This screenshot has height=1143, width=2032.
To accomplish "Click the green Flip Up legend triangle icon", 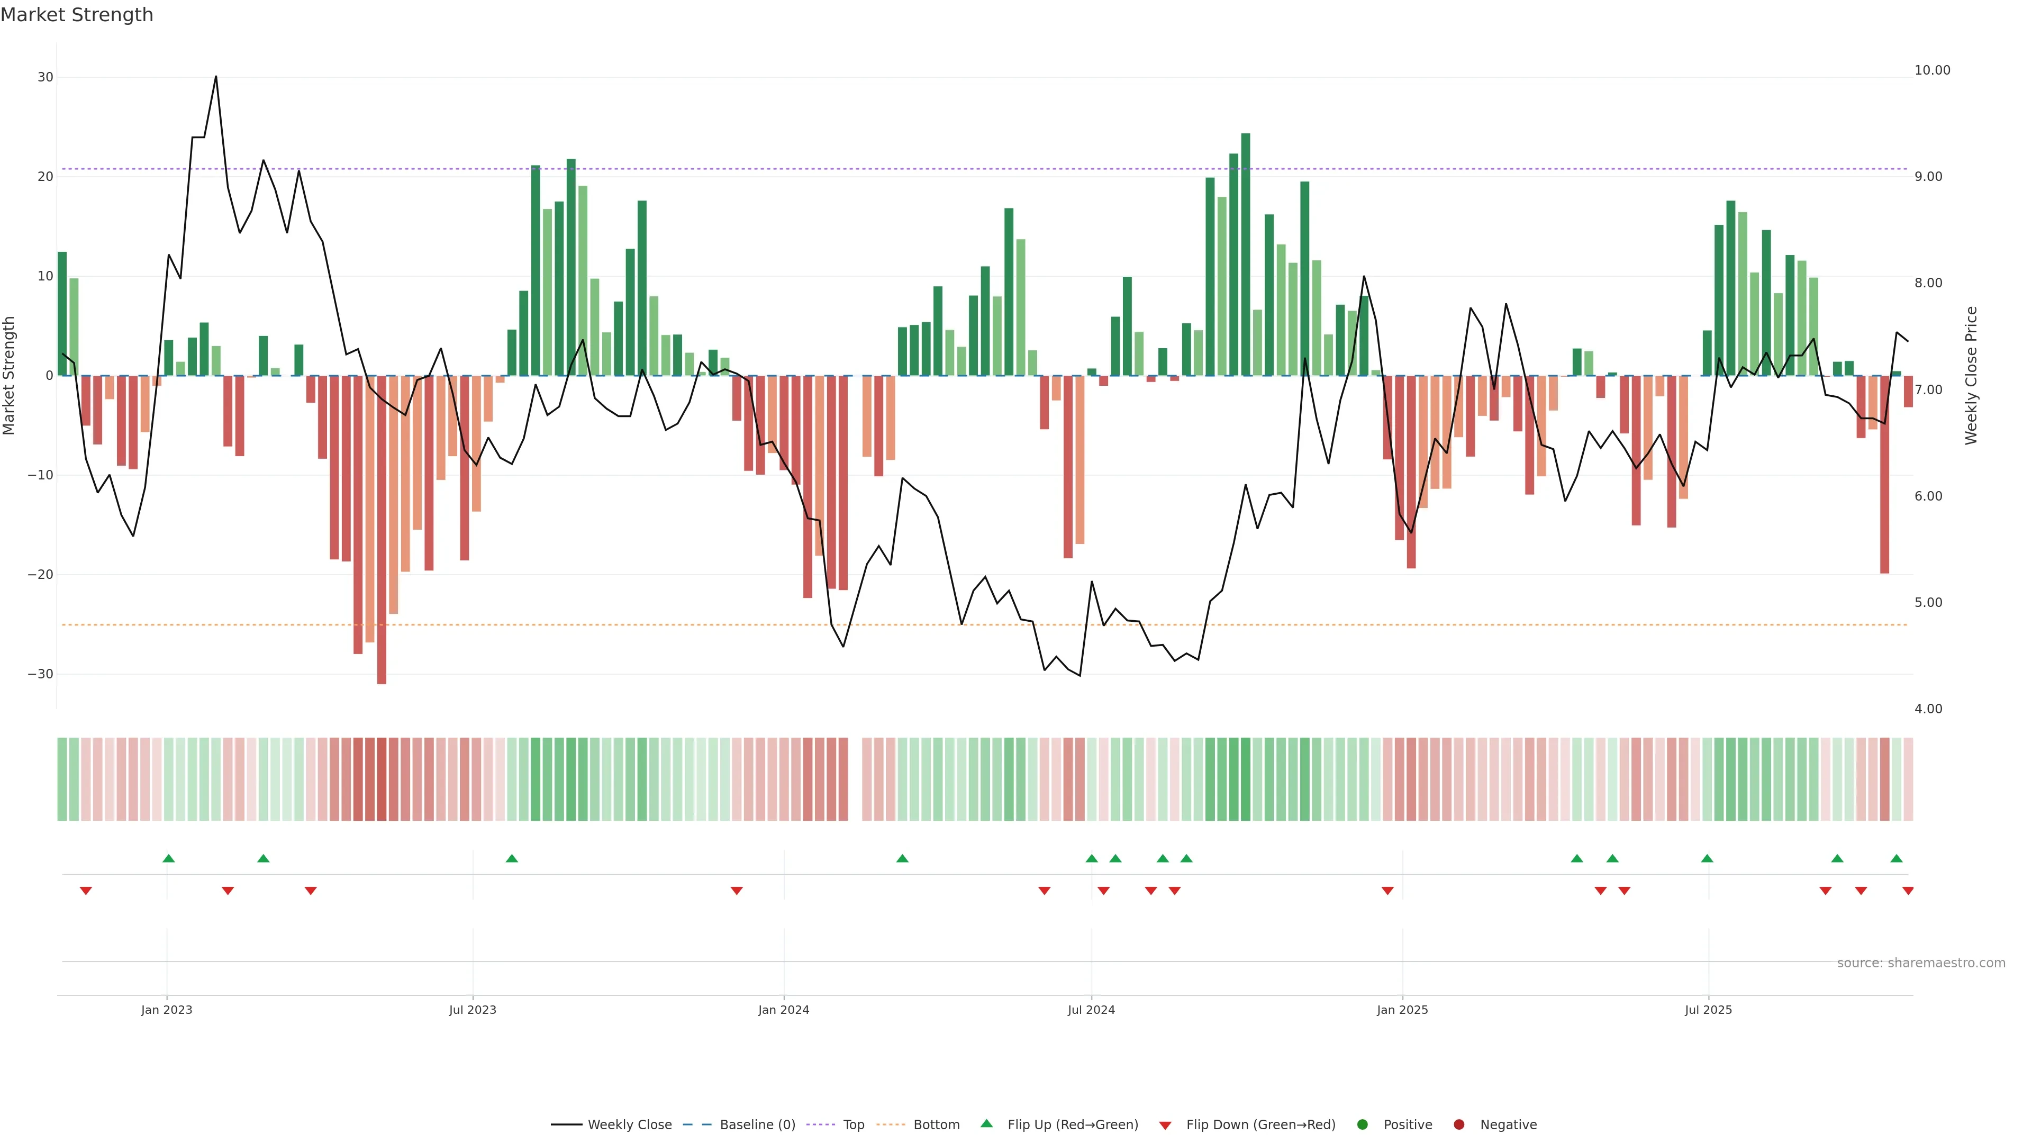I will coord(986,1123).
